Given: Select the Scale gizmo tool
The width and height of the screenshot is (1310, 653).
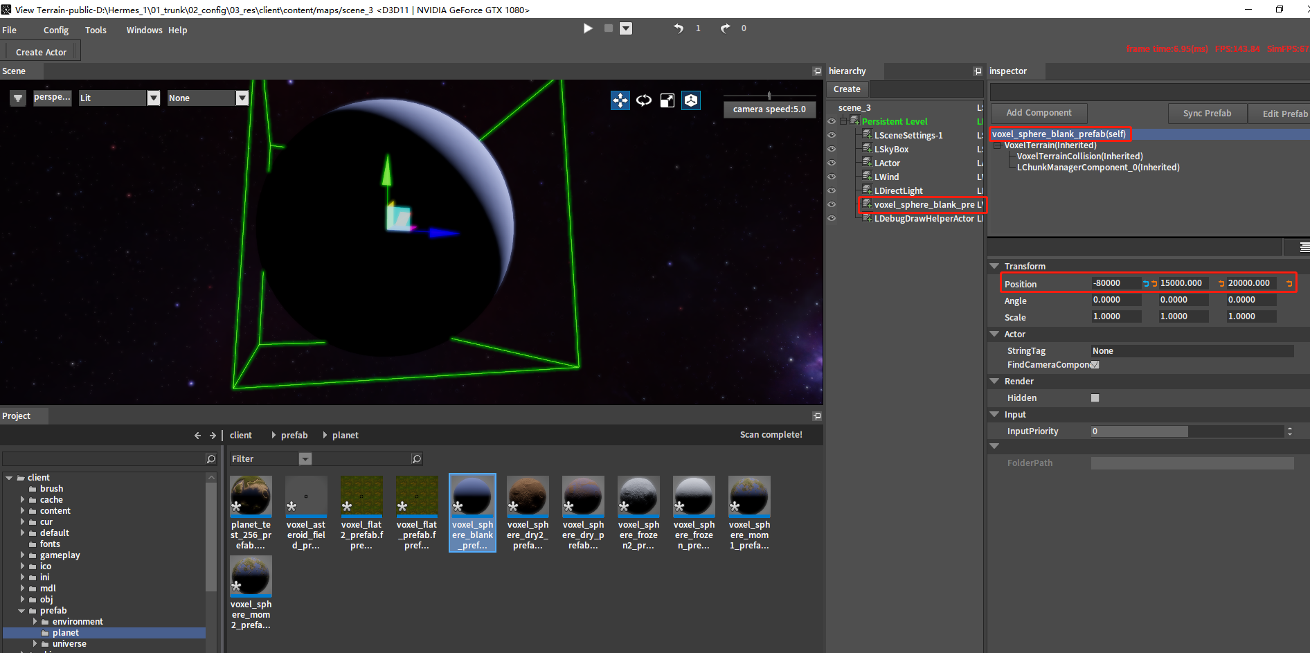Looking at the screenshot, I should (667, 100).
